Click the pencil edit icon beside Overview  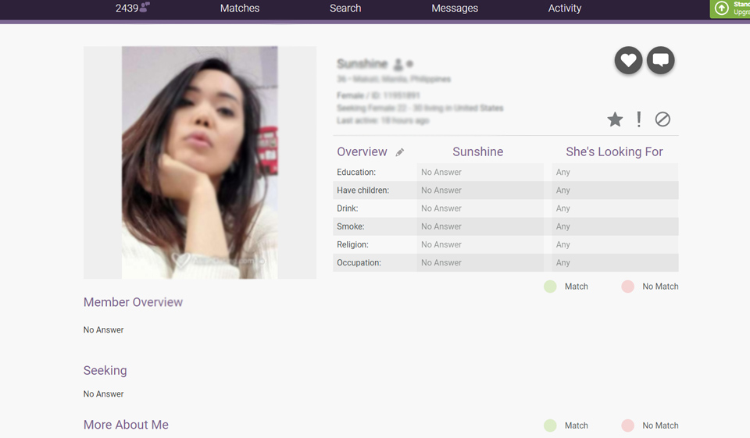(x=400, y=152)
